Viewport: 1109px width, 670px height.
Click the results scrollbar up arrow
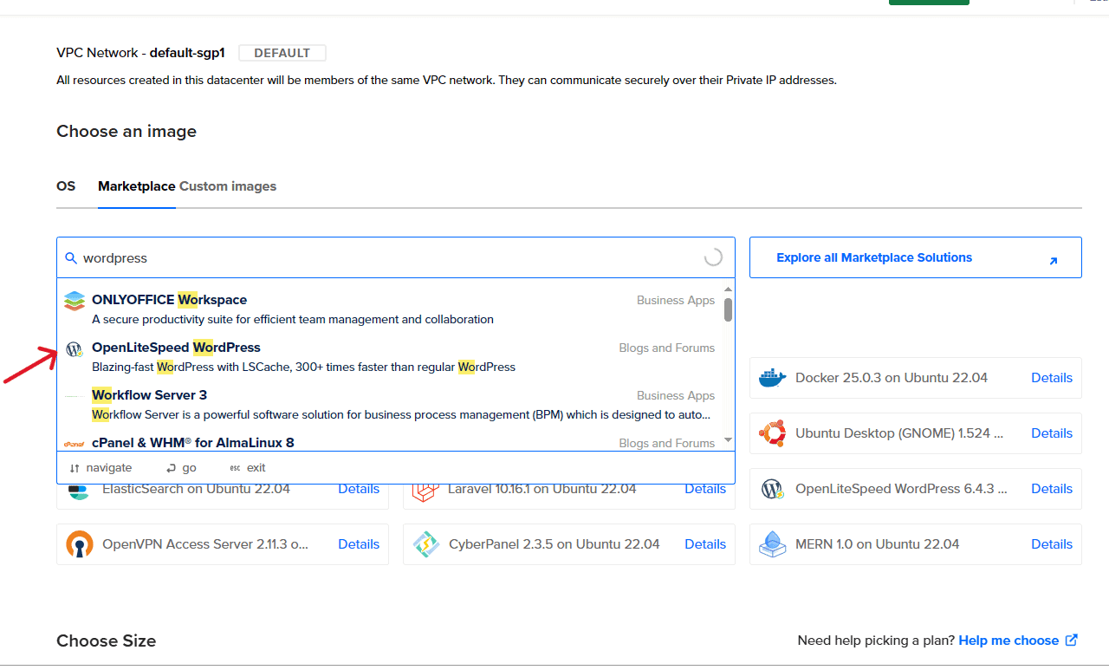click(x=728, y=289)
